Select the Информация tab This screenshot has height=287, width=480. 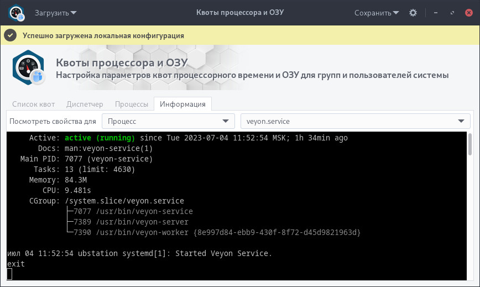pyautogui.click(x=182, y=104)
